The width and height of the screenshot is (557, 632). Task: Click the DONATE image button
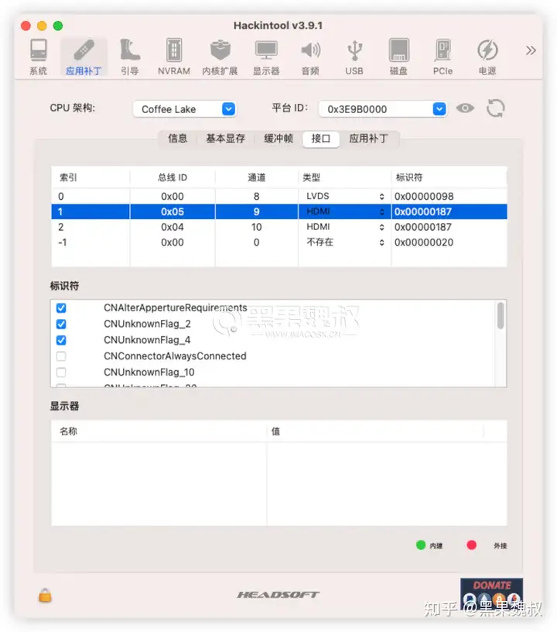point(491,593)
